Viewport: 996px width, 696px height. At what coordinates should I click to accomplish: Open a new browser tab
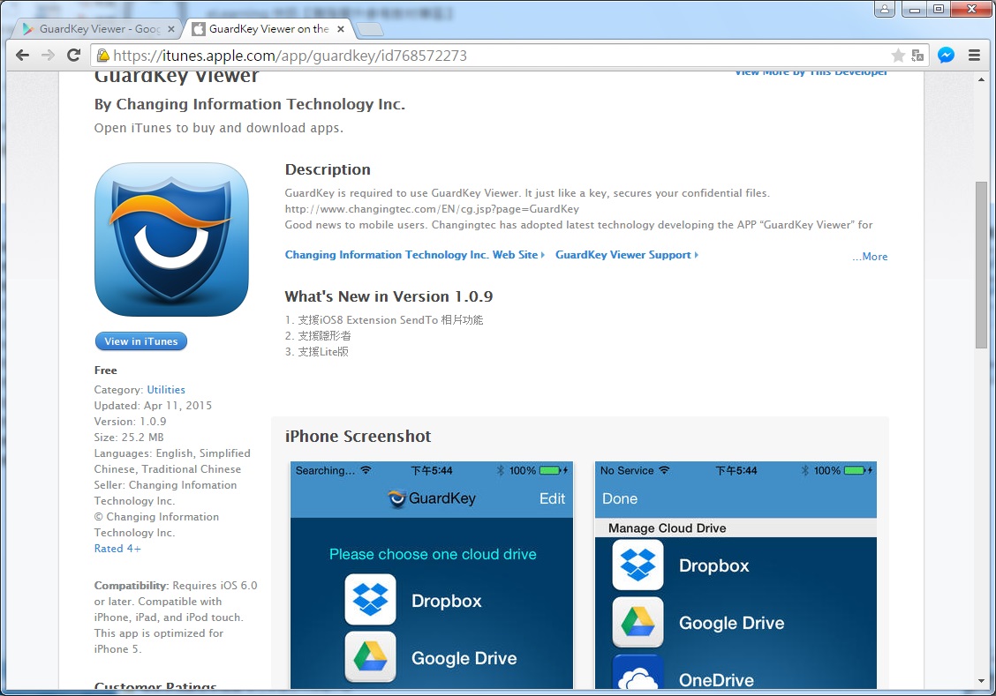click(370, 29)
